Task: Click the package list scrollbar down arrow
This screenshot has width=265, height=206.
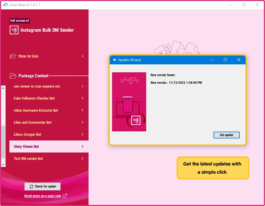Action: point(3,165)
